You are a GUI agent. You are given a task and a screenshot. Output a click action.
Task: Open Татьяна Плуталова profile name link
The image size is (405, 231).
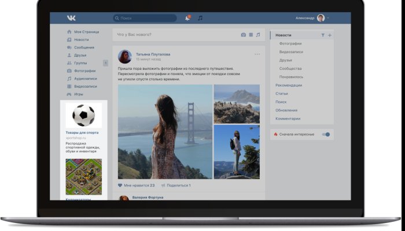pyautogui.click(x=153, y=54)
